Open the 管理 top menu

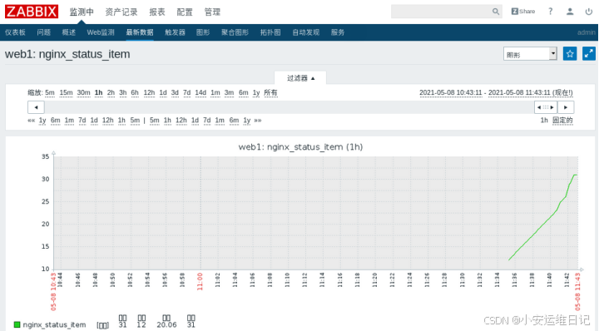[x=212, y=12]
